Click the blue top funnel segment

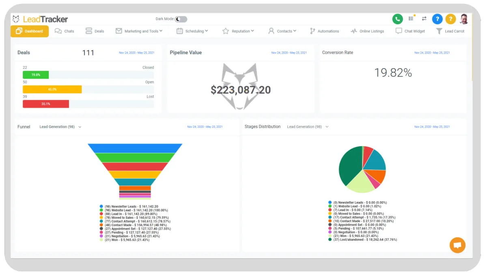(x=135, y=148)
